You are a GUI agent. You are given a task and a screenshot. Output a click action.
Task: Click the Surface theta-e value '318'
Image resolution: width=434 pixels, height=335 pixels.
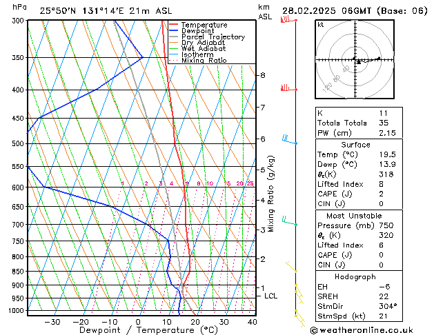coord(386,174)
